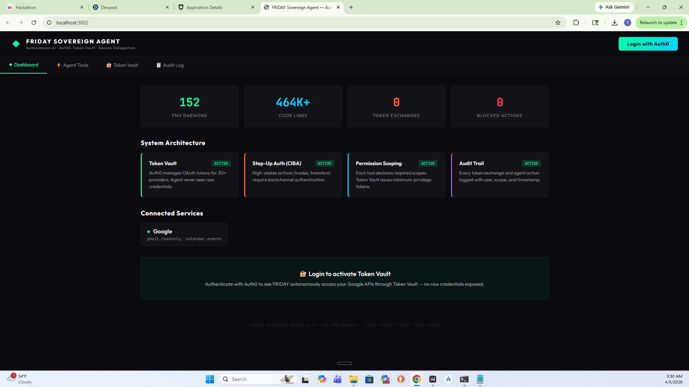Open the Token Vault tab

coord(122,65)
